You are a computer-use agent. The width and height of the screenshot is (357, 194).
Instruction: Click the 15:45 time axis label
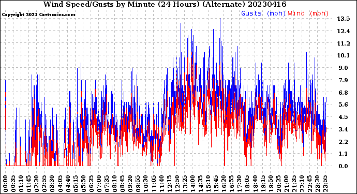click(216, 184)
